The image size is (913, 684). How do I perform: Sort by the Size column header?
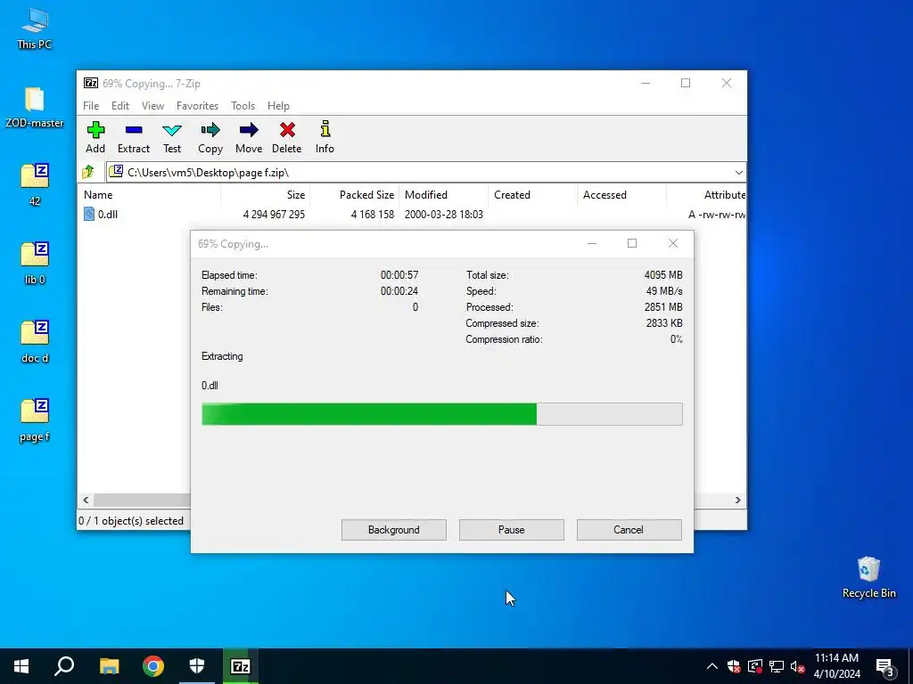pos(265,195)
